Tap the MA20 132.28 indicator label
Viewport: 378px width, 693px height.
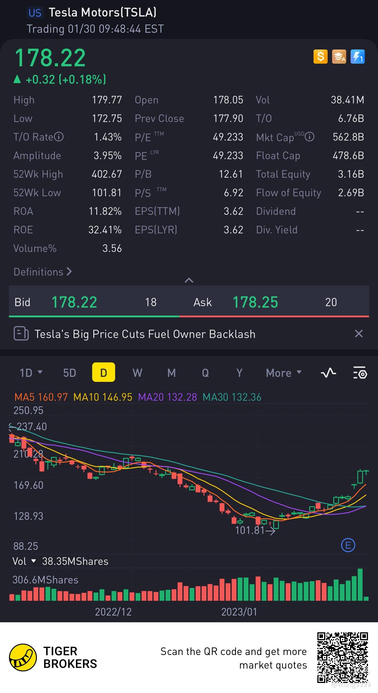click(168, 397)
